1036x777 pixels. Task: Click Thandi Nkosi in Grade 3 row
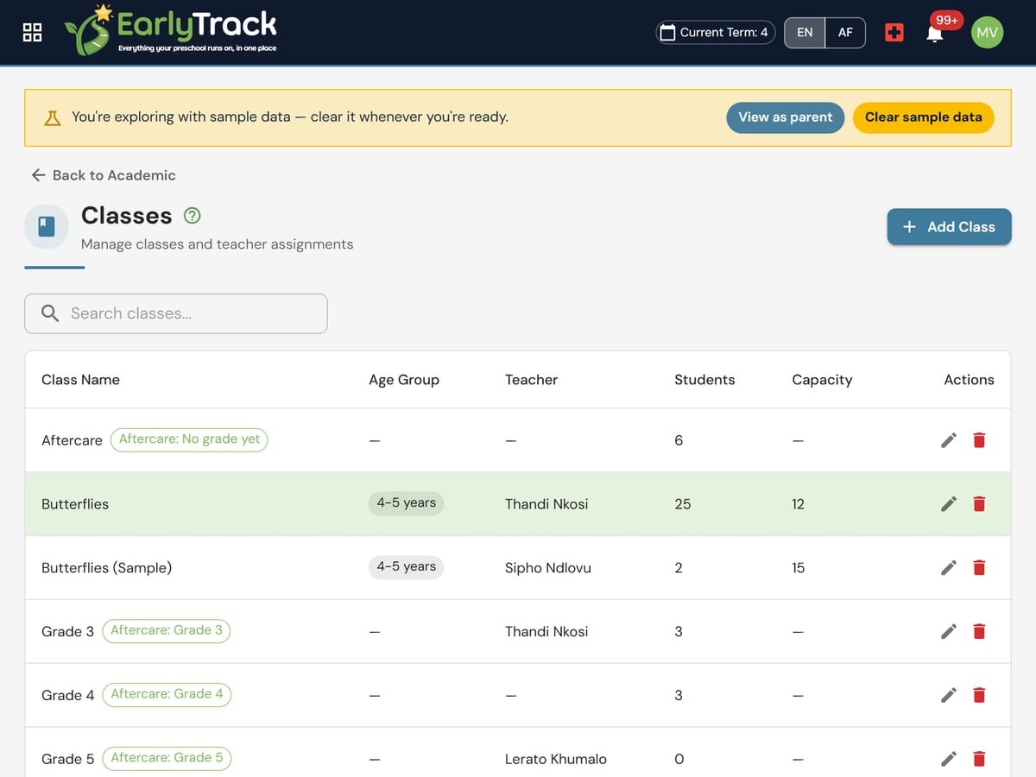pyautogui.click(x=546, y=632)
